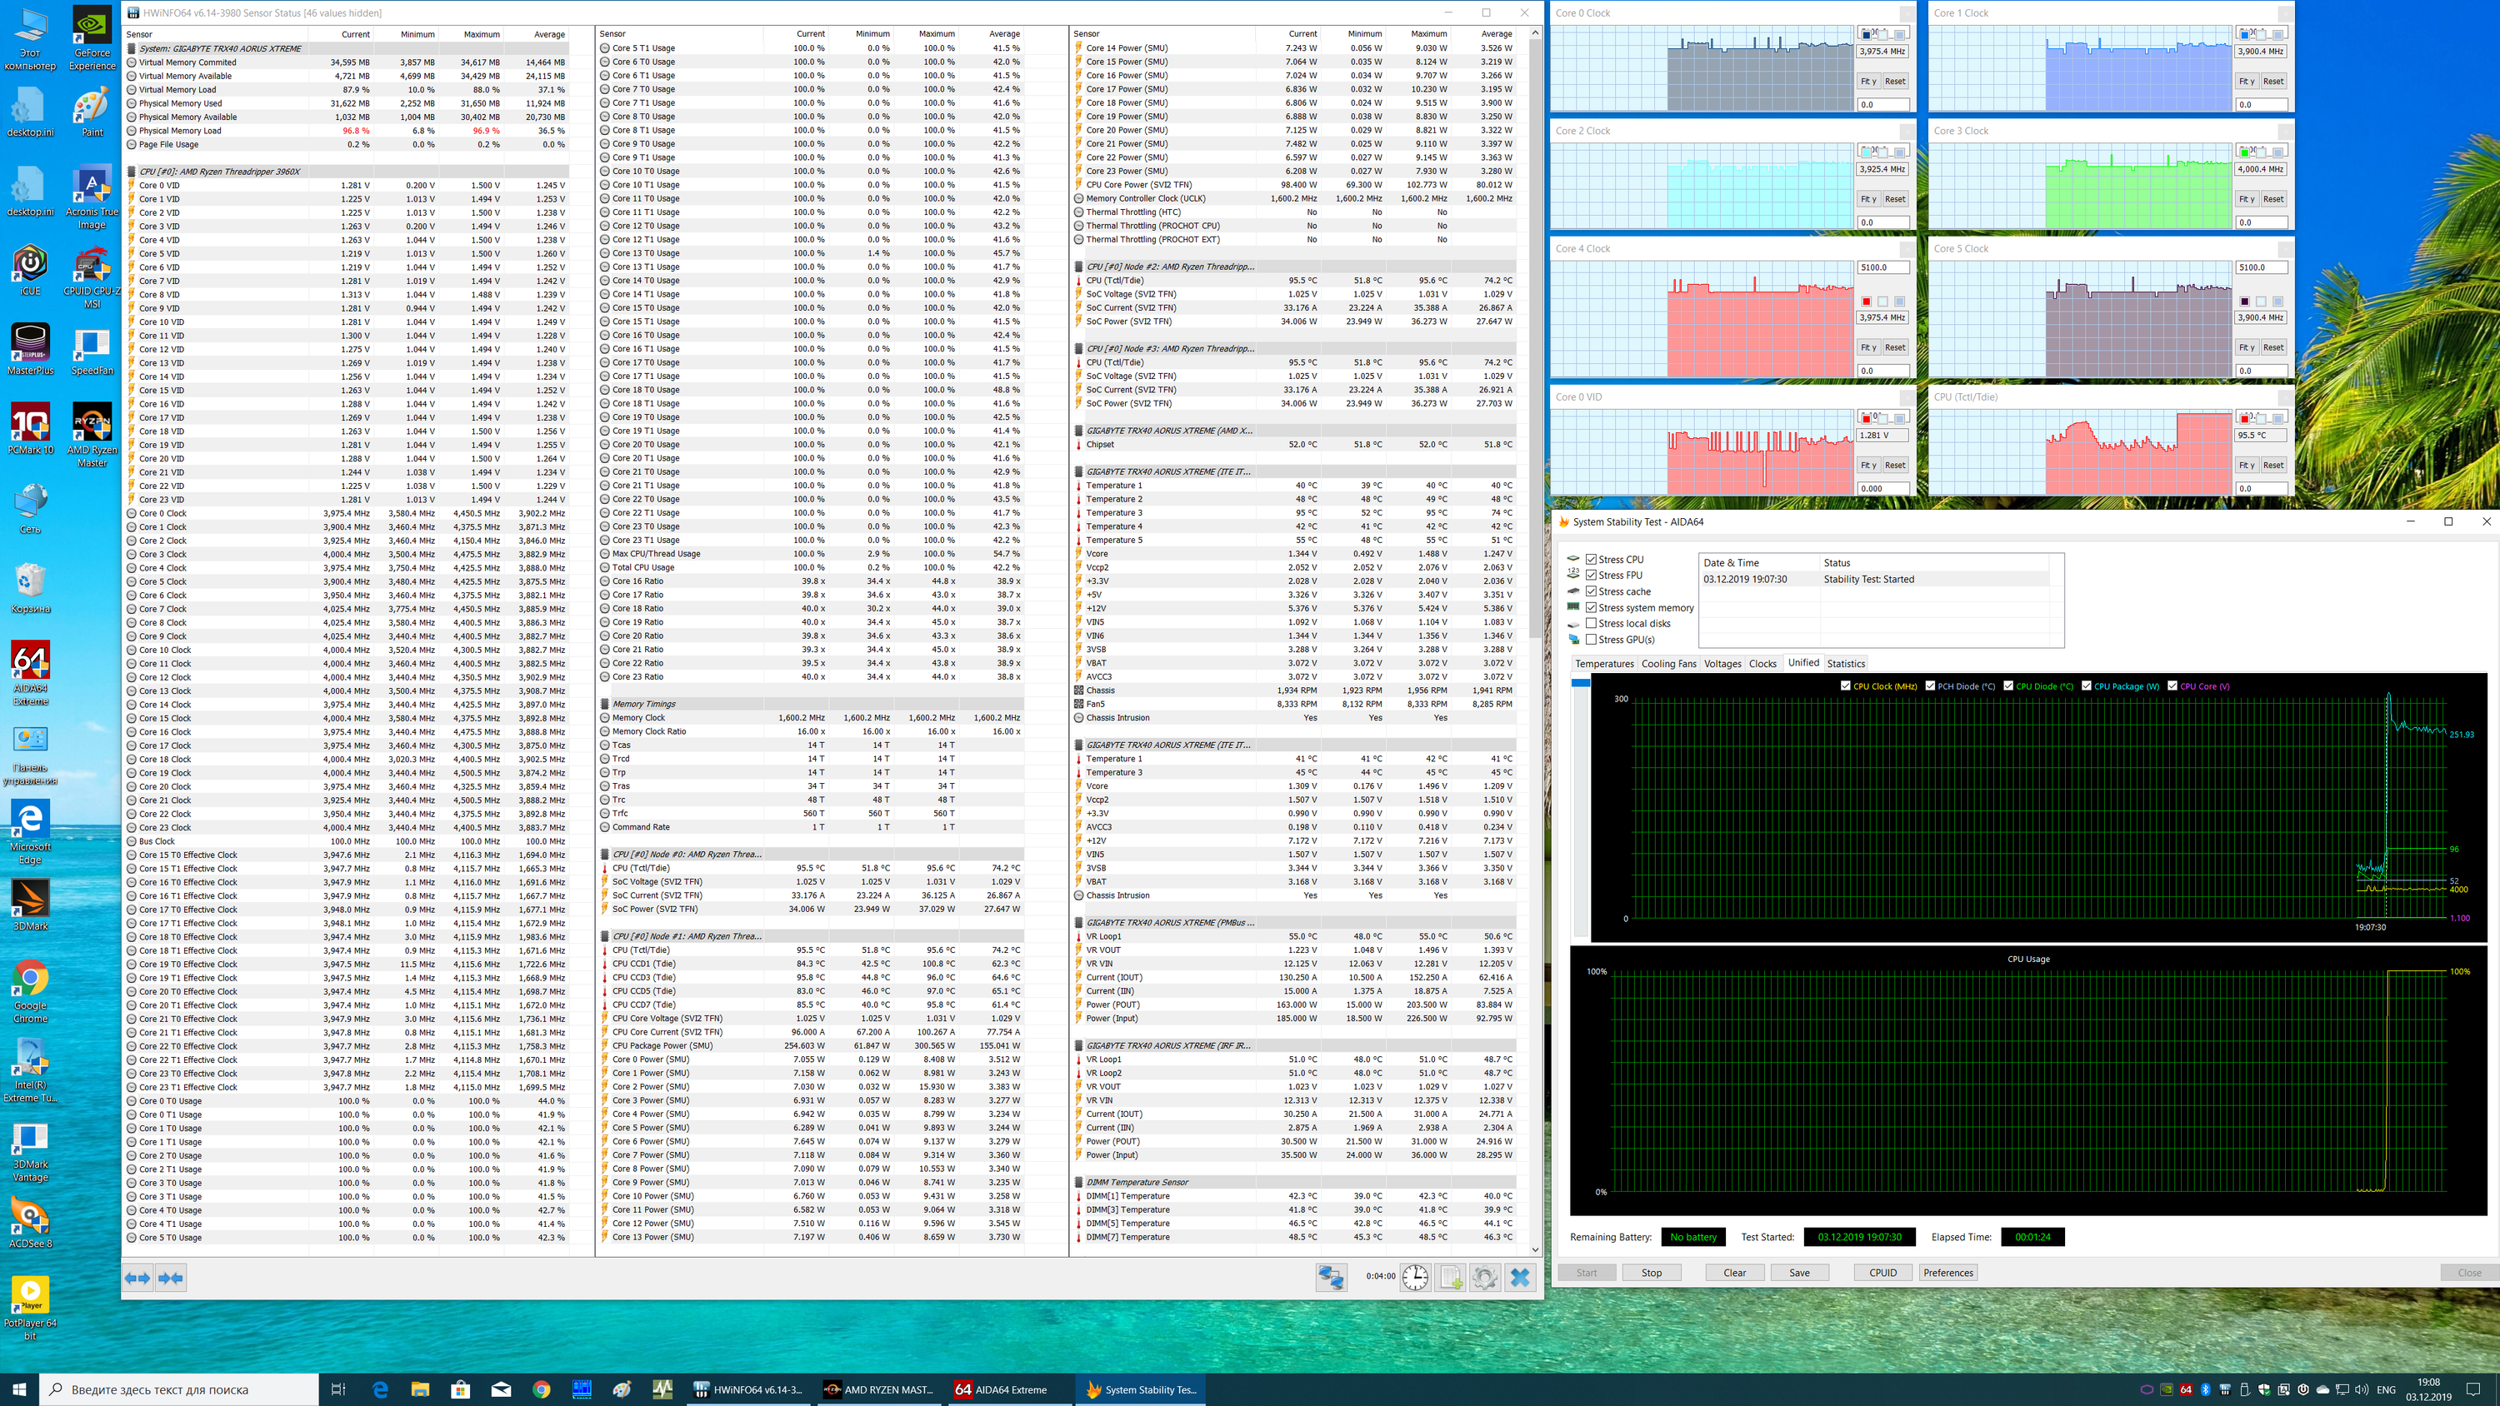Switch to the Statistics tab
Screen dimensions: 2500x1406
point(1845,664)
